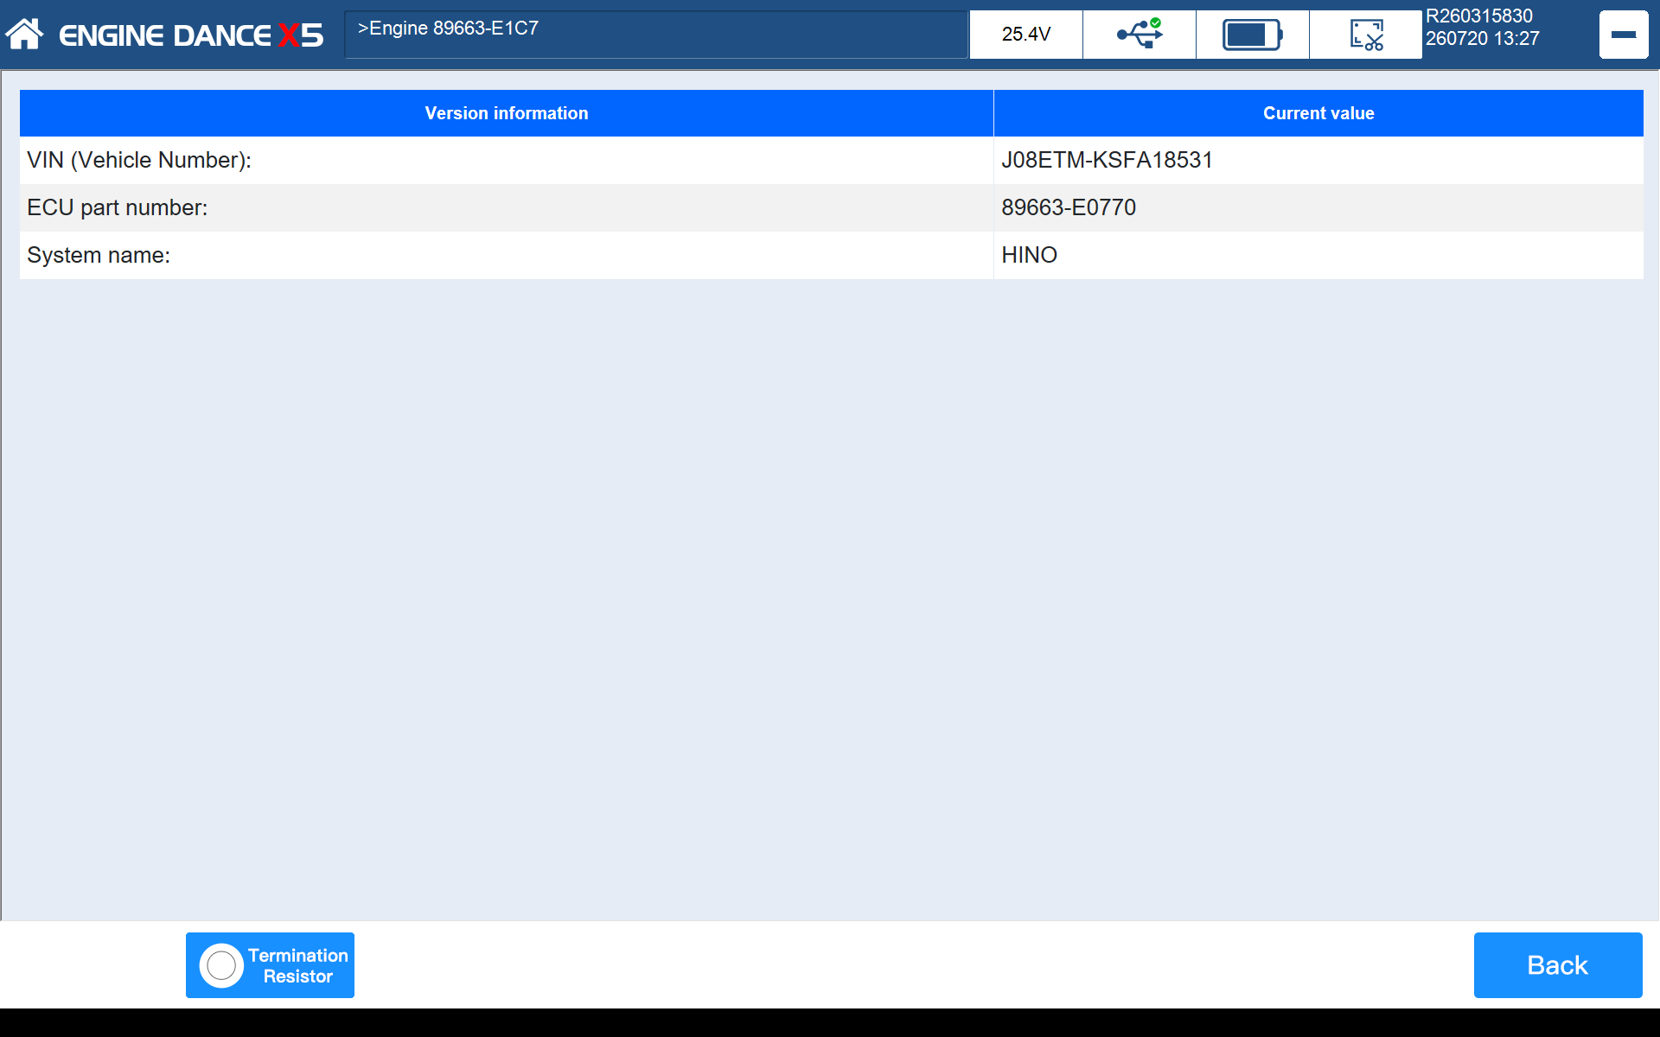Select the VIN (Vehicle Number) row label
1660x1037 pixels.
coord(139,160)
